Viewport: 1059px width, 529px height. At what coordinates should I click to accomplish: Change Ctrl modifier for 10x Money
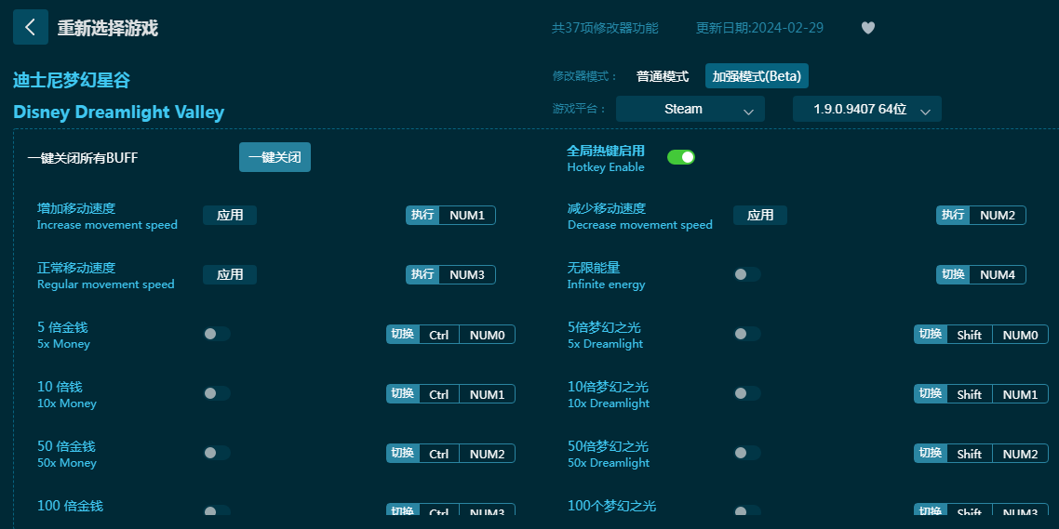[x=439, y=394]
